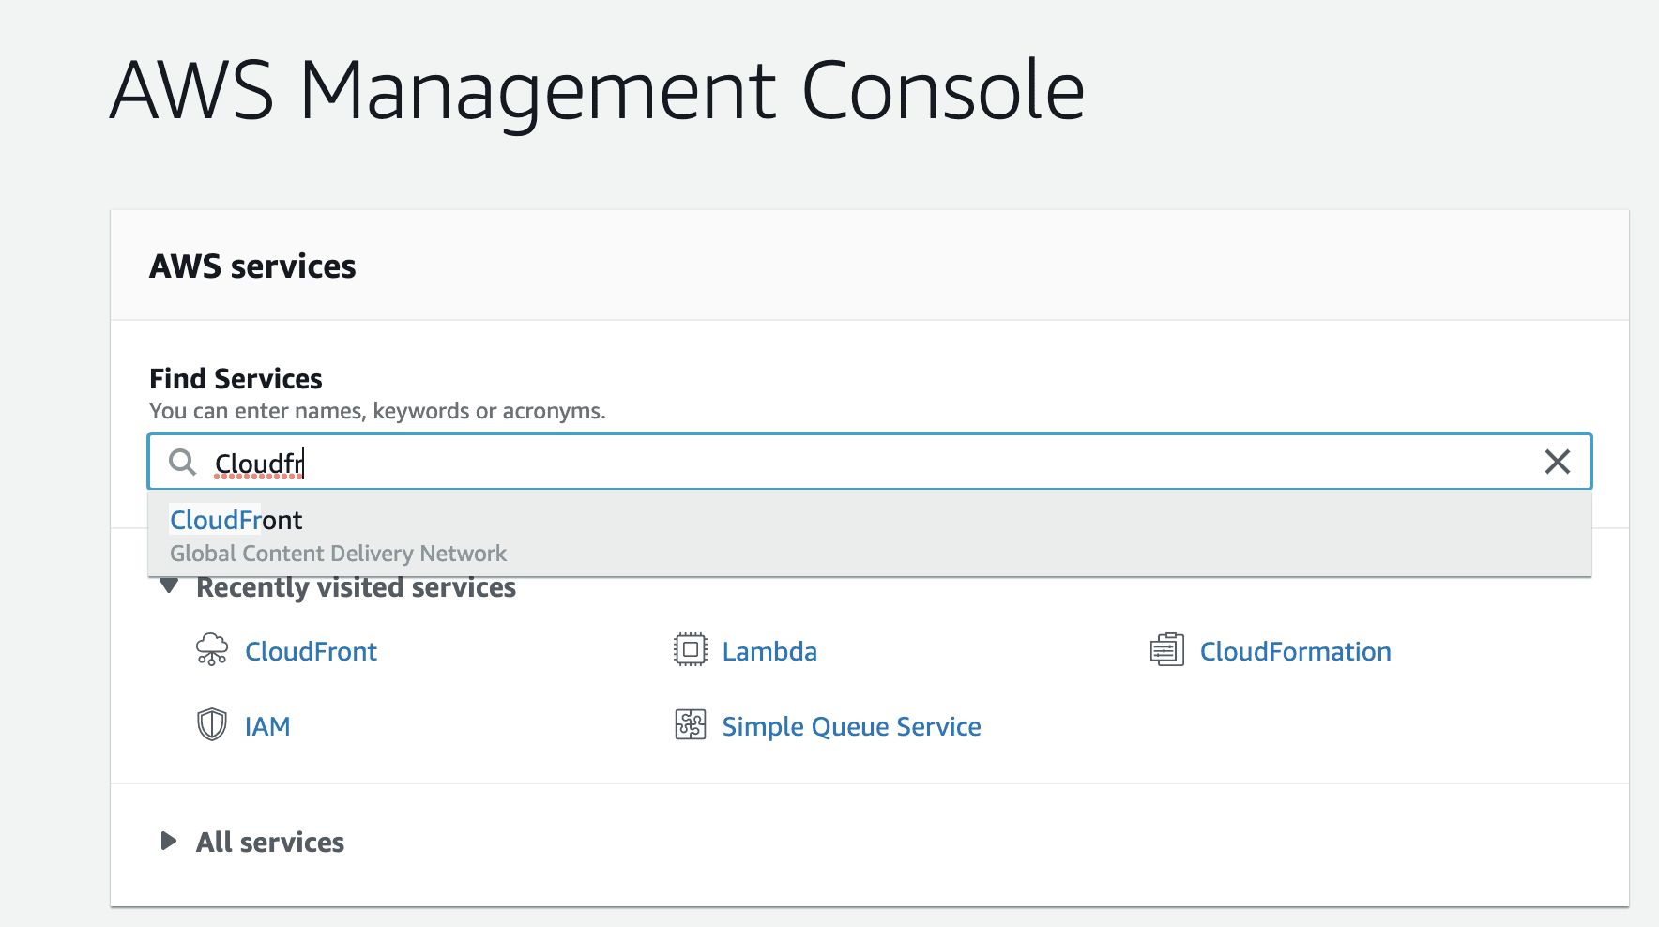Click the IAM shield icon

212,724
